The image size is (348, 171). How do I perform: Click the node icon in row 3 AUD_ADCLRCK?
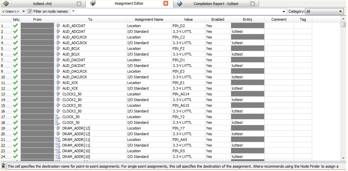pyautogui.click(x=58, y=37)
